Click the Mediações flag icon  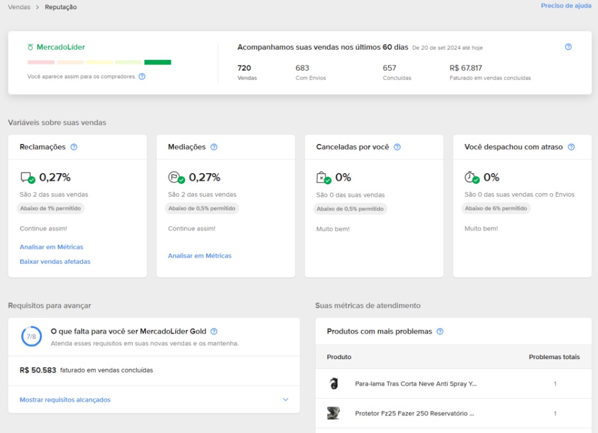(176, 177)
